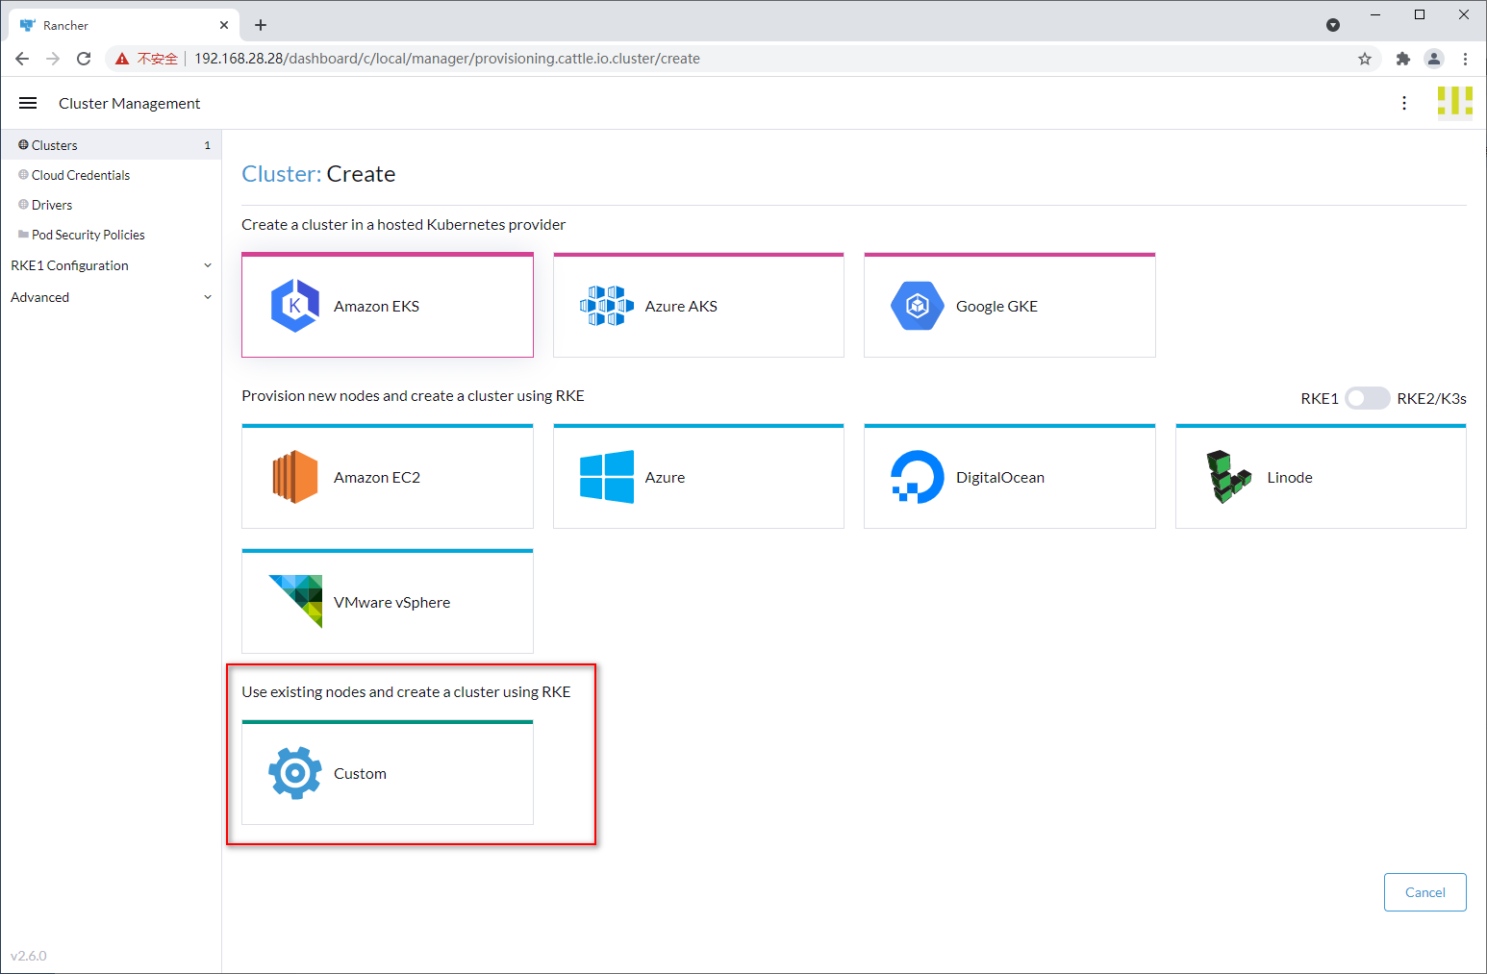Click the Cluster Management header title
The height and width of the screenshot is (974, 1487).
[130, 103]
